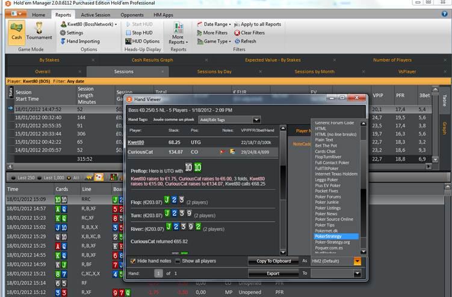Toggle the Hide hand notes checkbox

133,261
